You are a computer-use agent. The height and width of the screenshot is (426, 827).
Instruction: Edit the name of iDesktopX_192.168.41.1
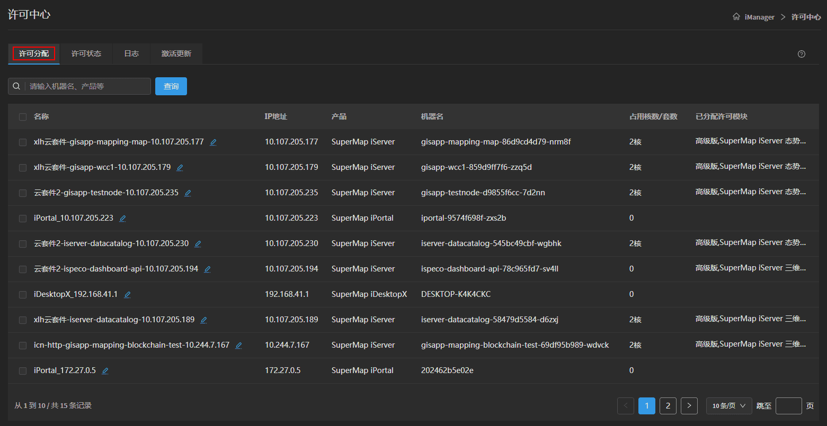click(127, 295)
